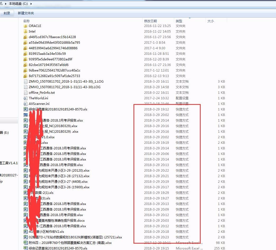Image resolution: width=276 pixels, height=250 pixels.
Task: Click file icon of ZMVO_15070811702_2018-1-31(11-43-30).LOG
Action: tap(26, 87)
